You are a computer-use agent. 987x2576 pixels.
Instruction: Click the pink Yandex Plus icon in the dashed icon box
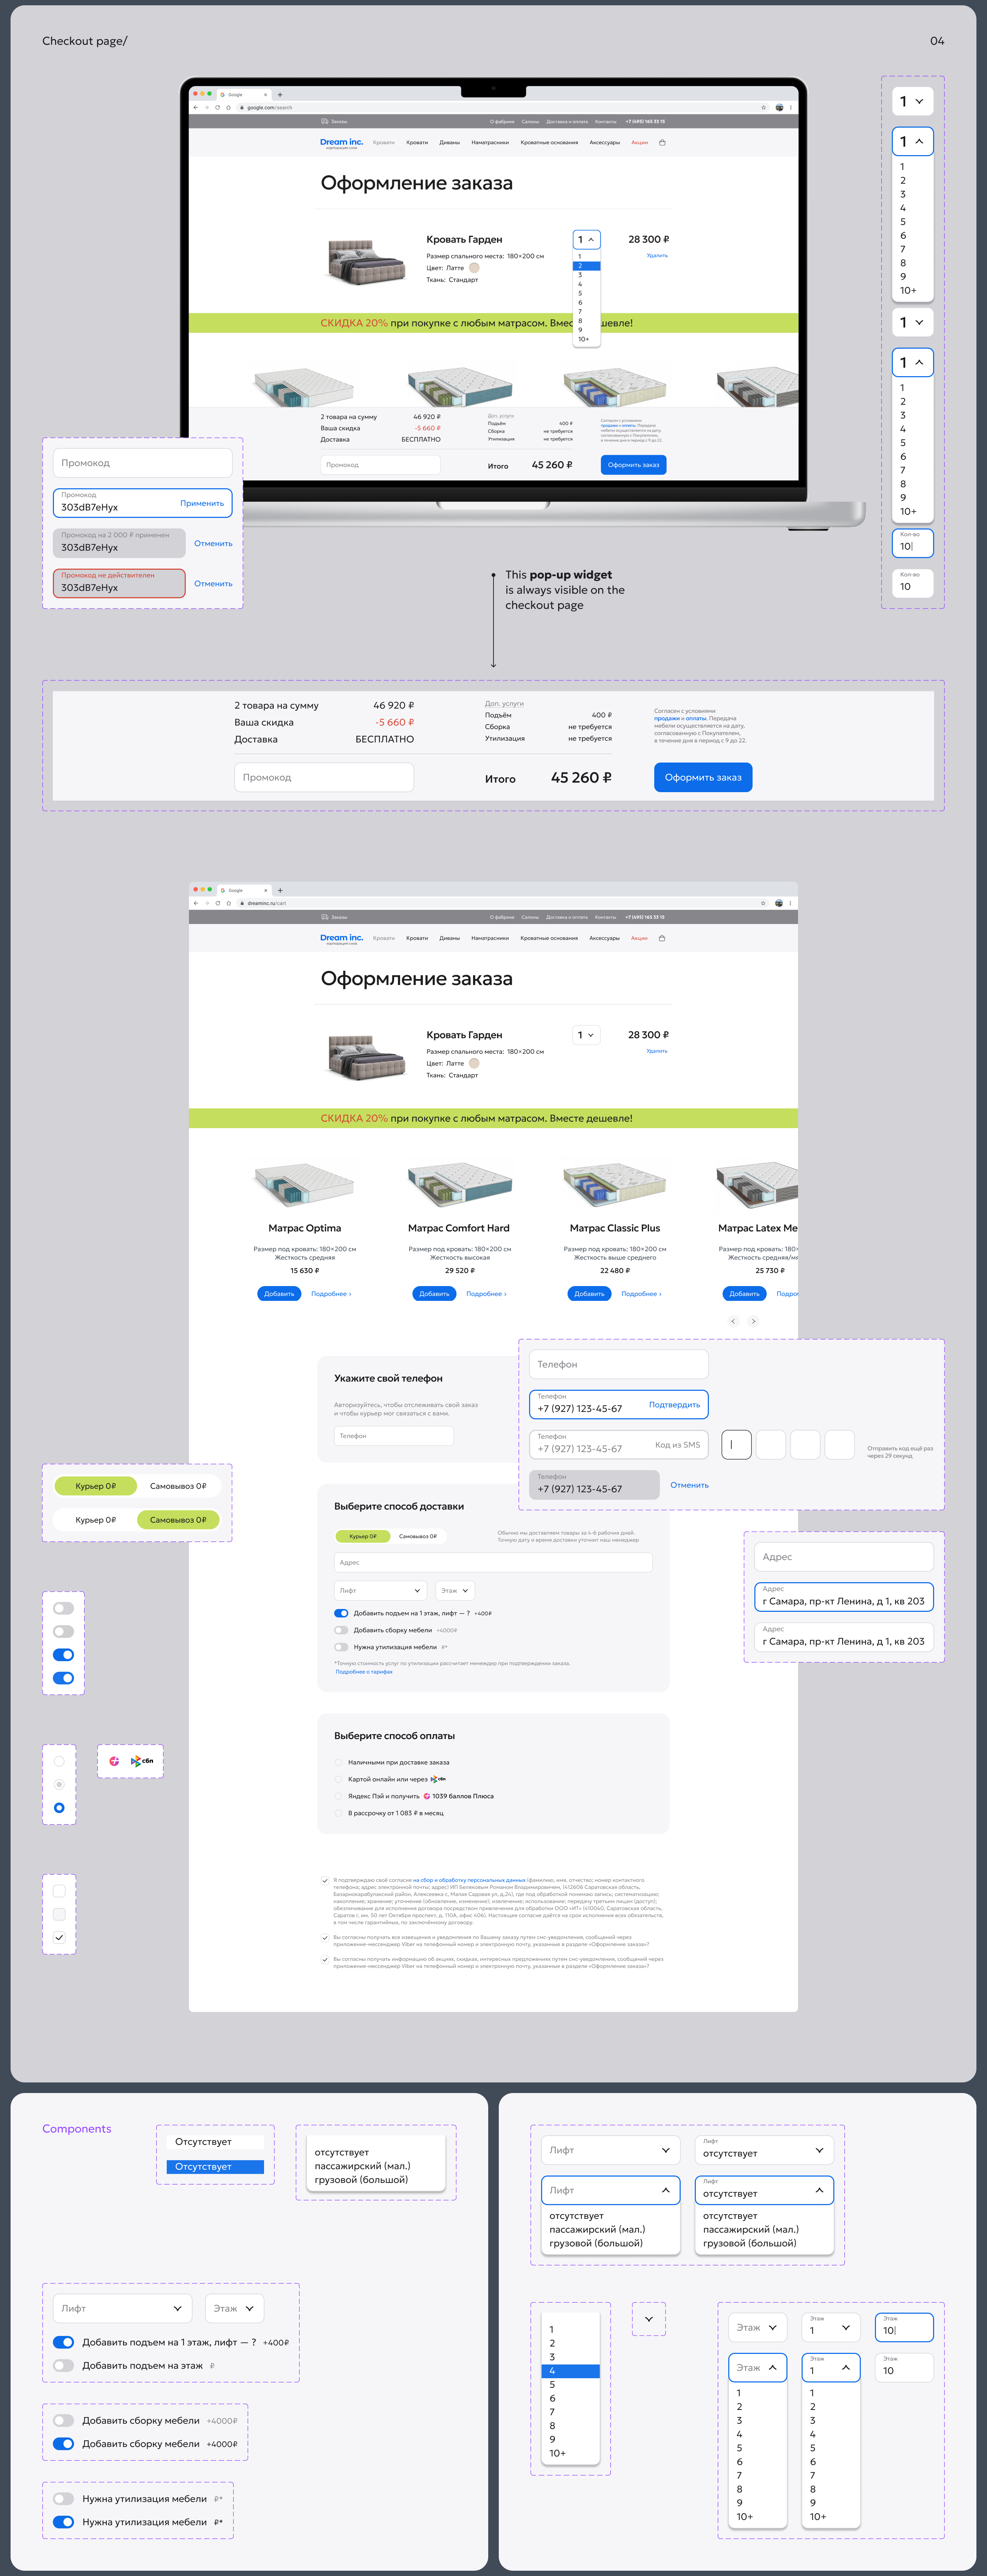[x=114, y=1761]
